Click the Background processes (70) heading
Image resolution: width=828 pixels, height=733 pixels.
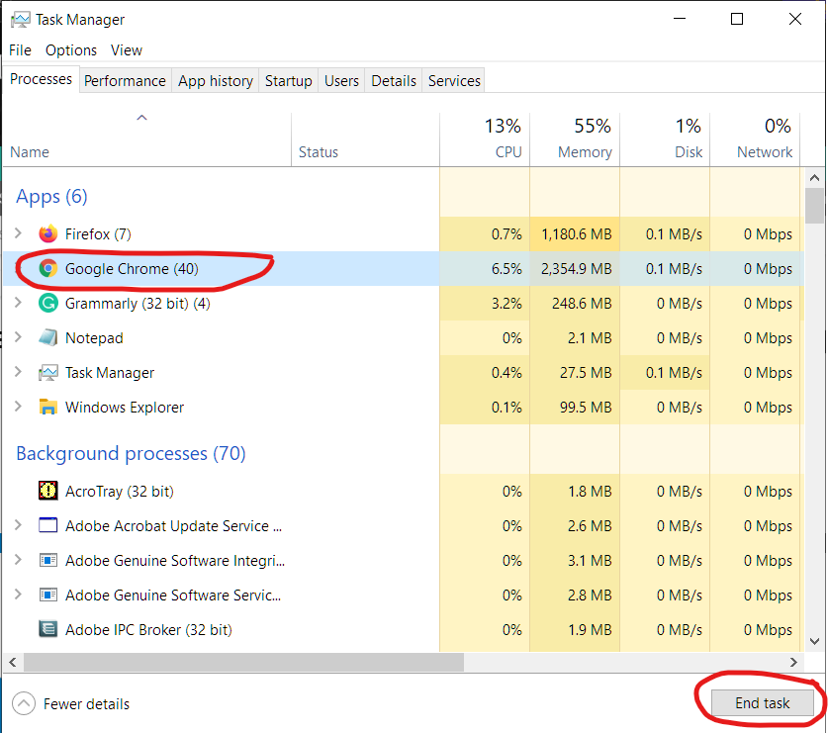point(131,453)
